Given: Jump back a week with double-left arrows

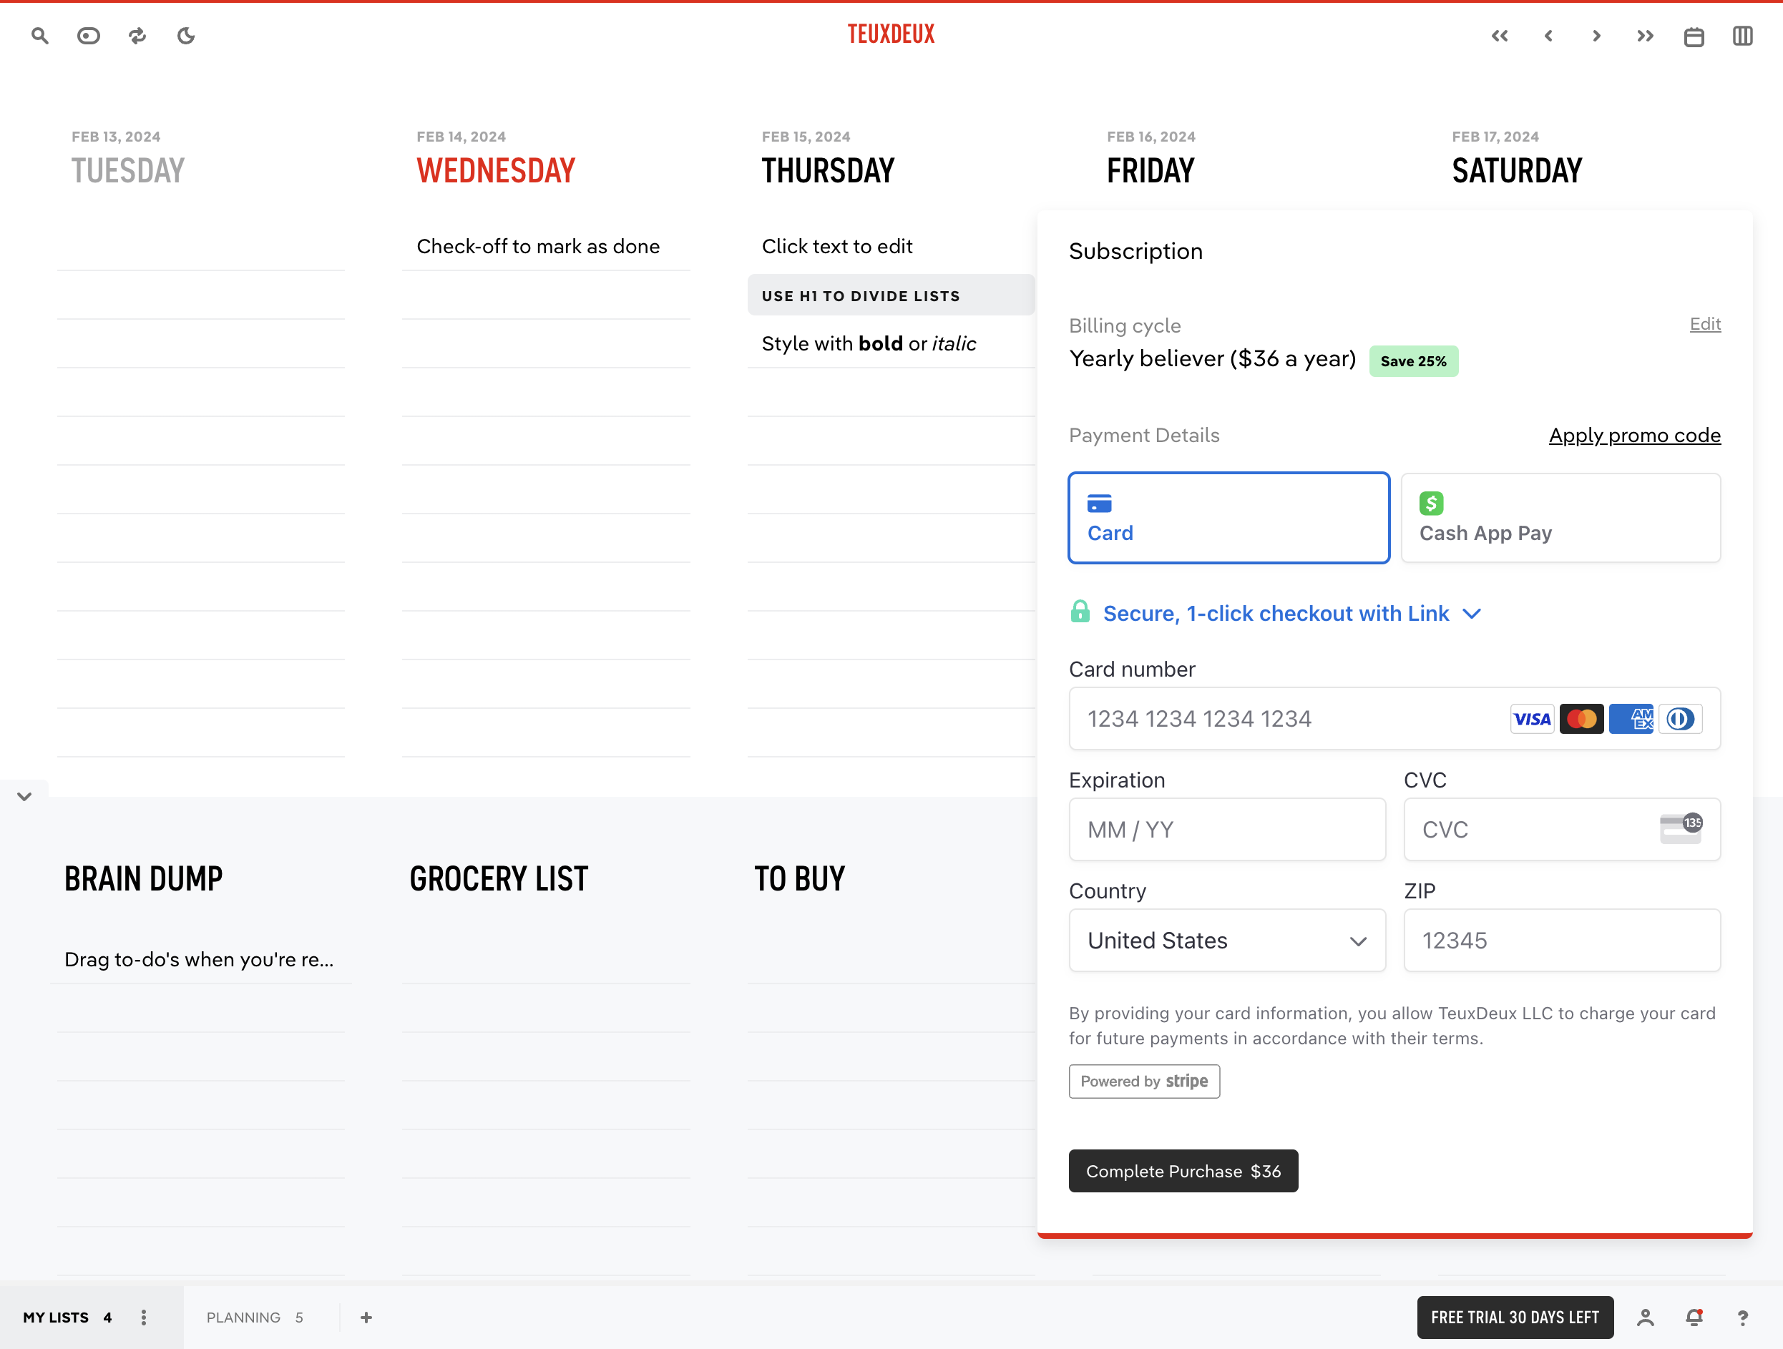Looking at the screenshot, I should (x=1499, y=36).
